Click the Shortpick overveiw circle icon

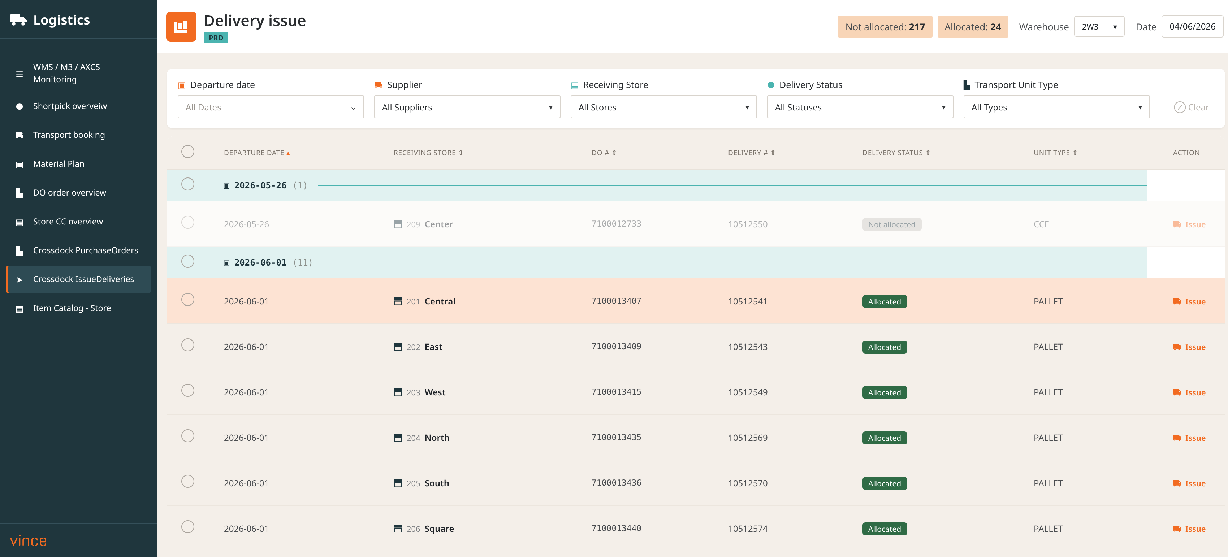(20, 107)
